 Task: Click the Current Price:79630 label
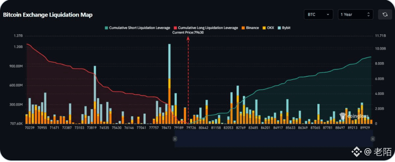[x=188, y=32]
